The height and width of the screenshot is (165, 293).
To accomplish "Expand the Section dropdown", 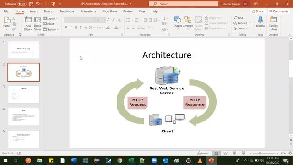I will point(51,29).
